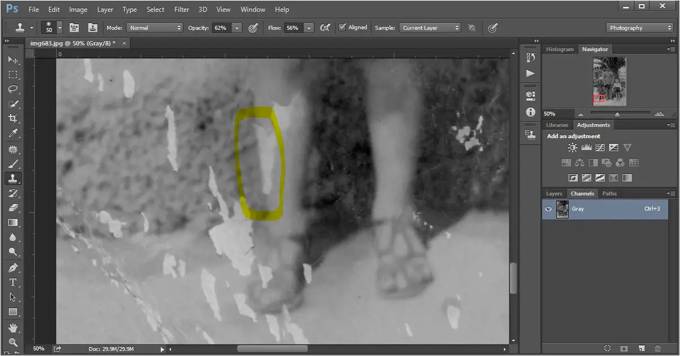Select the Zoom tool

pyautogui.click(x=13, y=342)
